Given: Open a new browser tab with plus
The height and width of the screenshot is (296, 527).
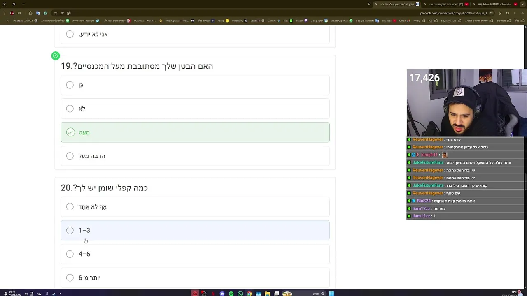Looking at the screenshot, I should coord(369,4).
